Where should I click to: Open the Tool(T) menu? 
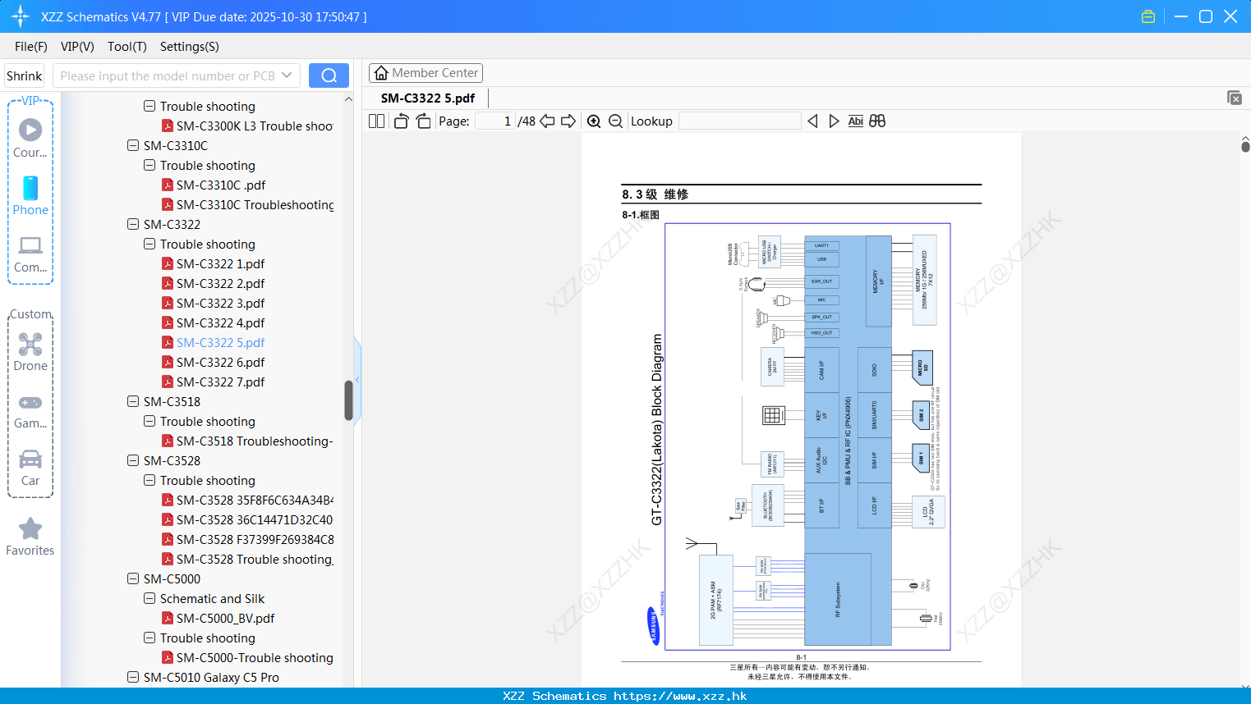pyautogui.click(x=127, y=46)
